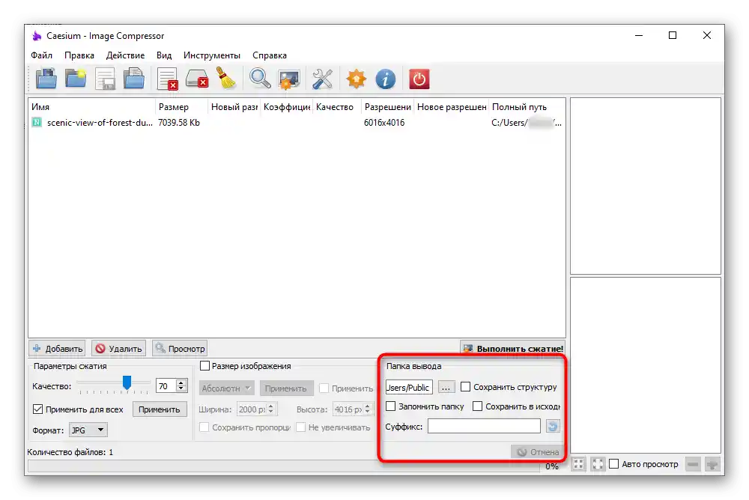The width and height of the screenshot is (749, 500).
Task: Click the Ширина width spinner arrows
Action: click(271, 409)
